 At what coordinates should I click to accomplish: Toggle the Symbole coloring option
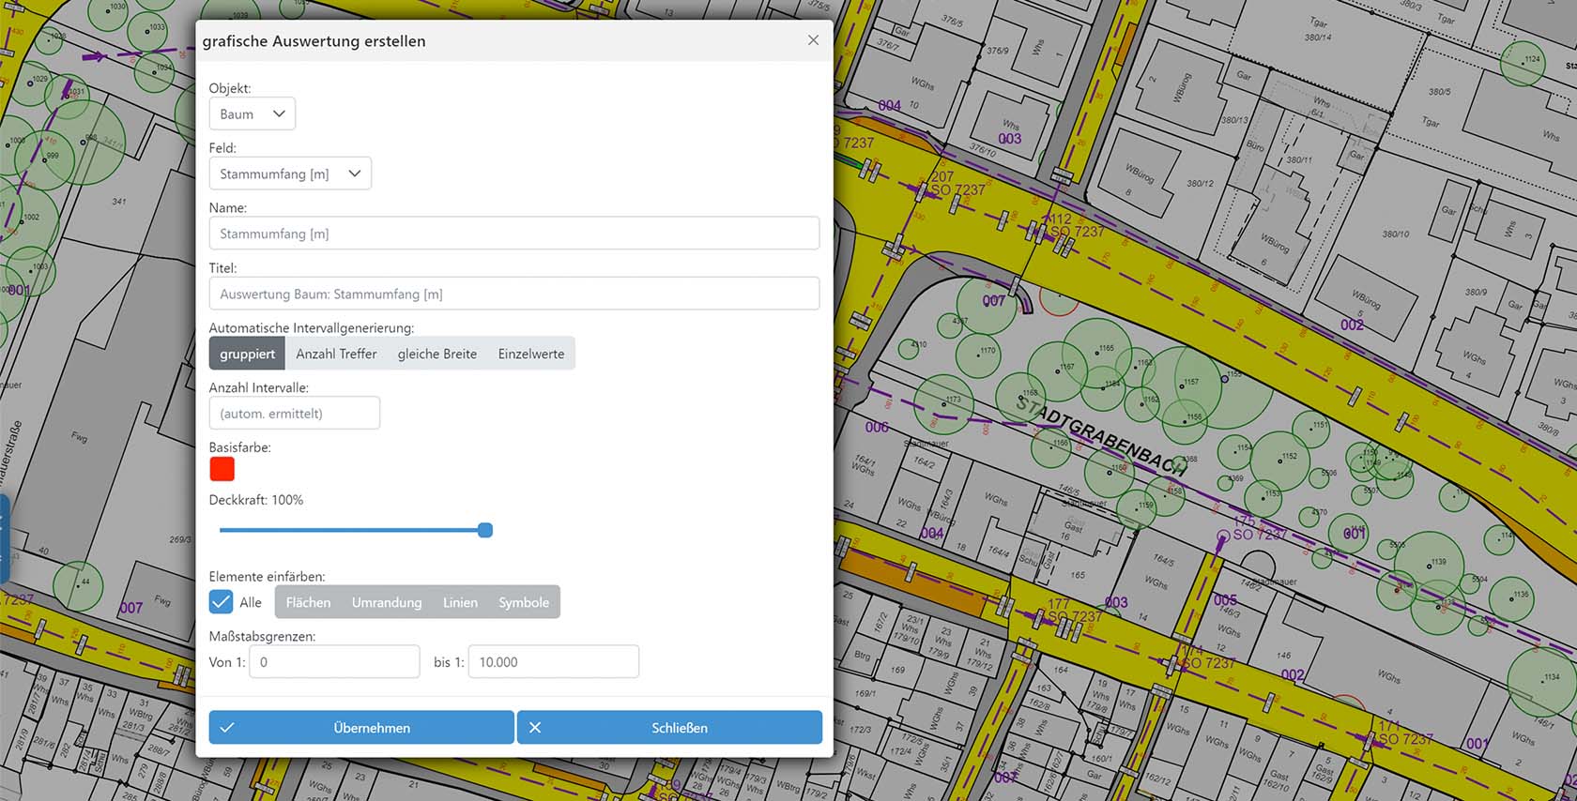524,602
